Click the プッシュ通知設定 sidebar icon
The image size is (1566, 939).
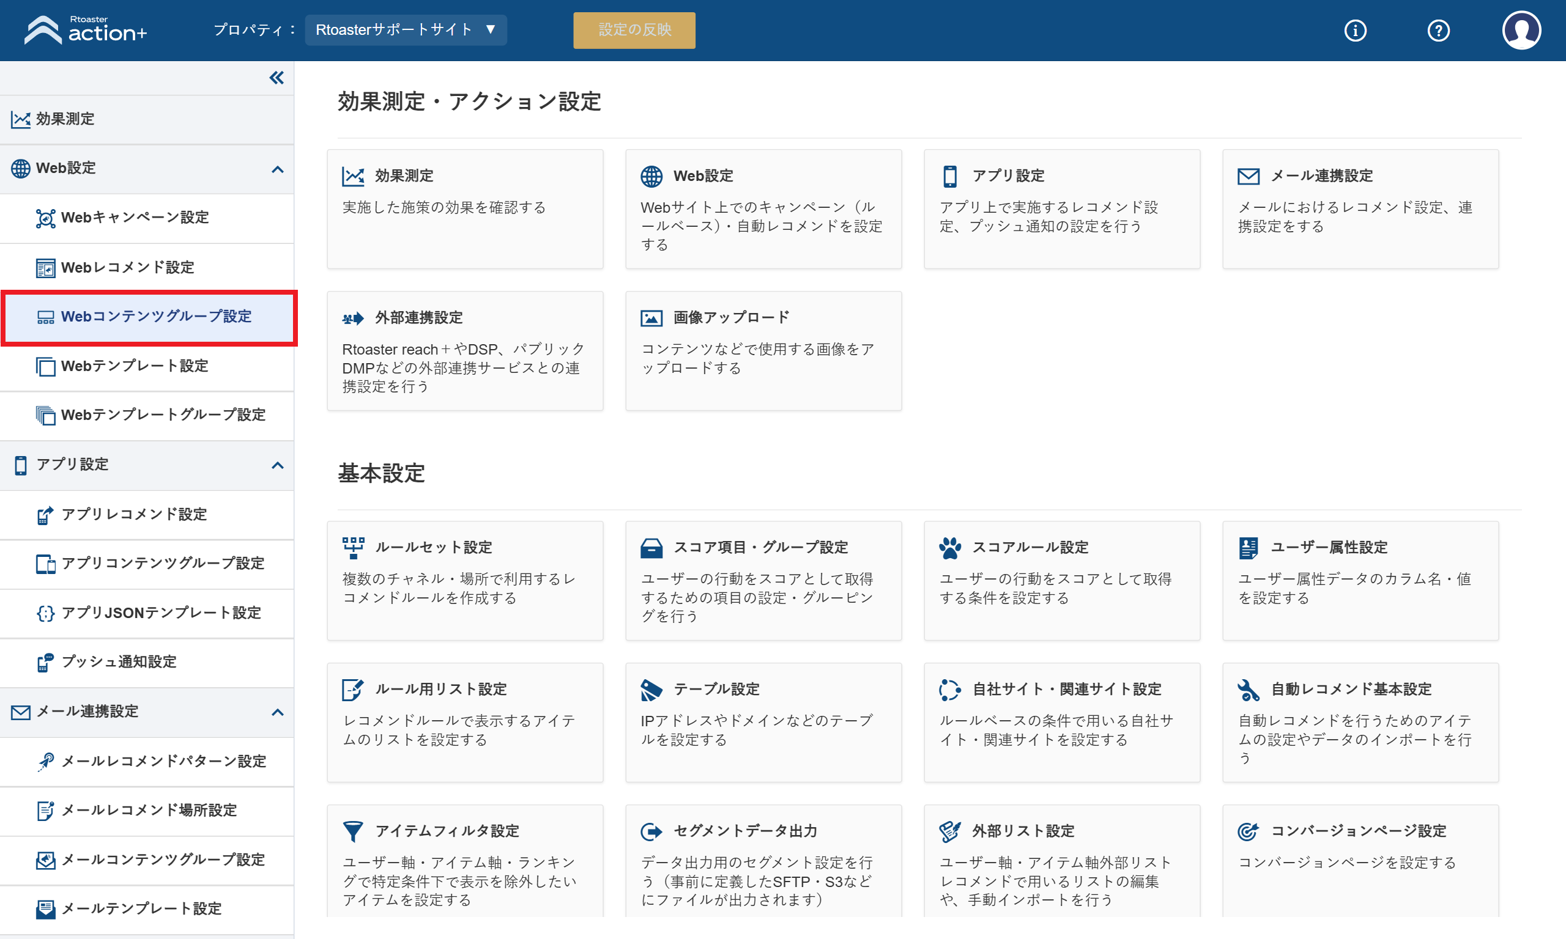coord(46,663)
